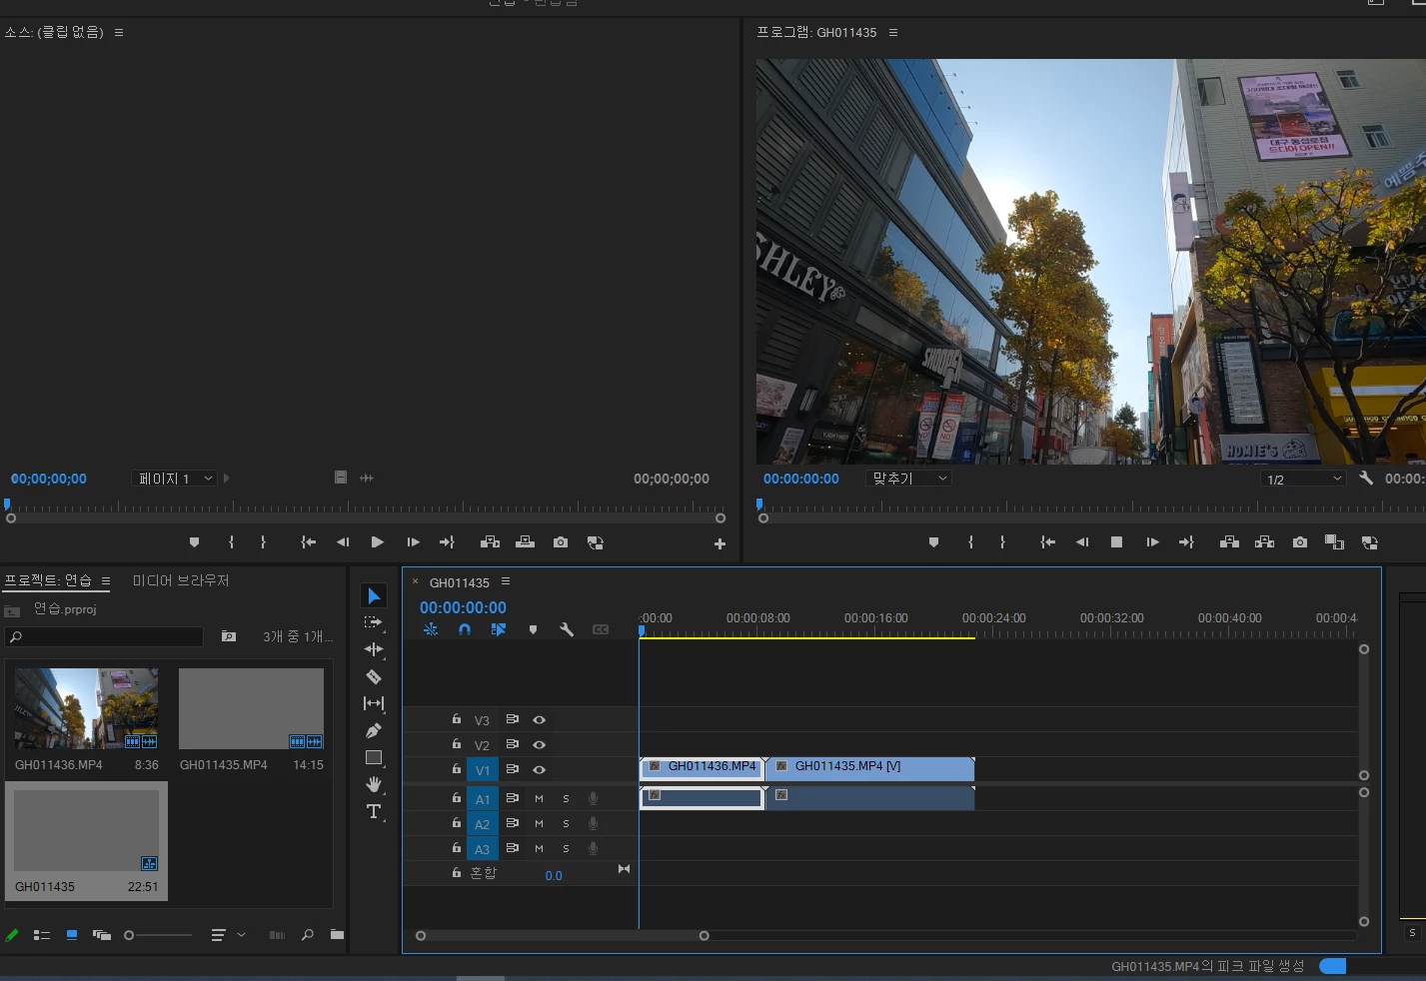
Task: Select the Track Select Forward tool
Action: coord(374,622)
